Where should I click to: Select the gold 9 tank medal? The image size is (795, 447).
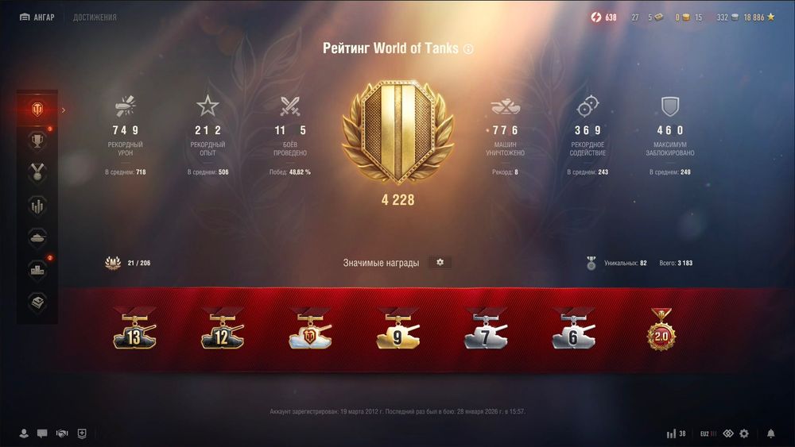(398, 329)
